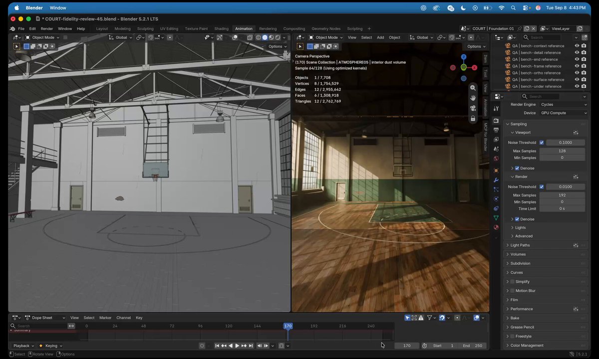Jump to the first frame

(x=217, y=346)
